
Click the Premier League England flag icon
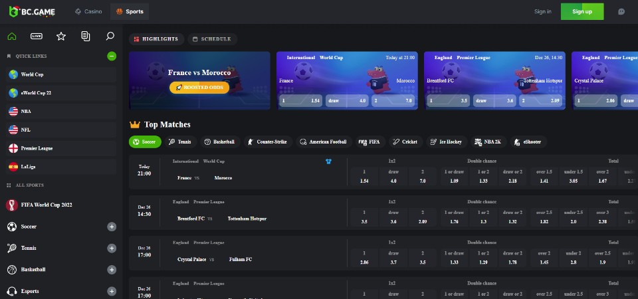click(13, 148)
